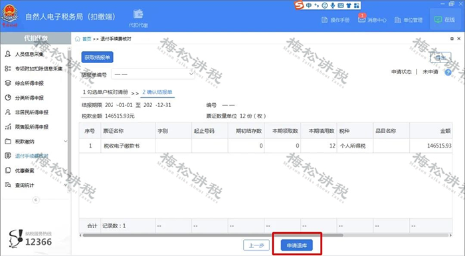Image resolution: width=465 pixels, height=256 pixels.
Task: Click the 代扣代缴 sidebar header
Action: 36,39
